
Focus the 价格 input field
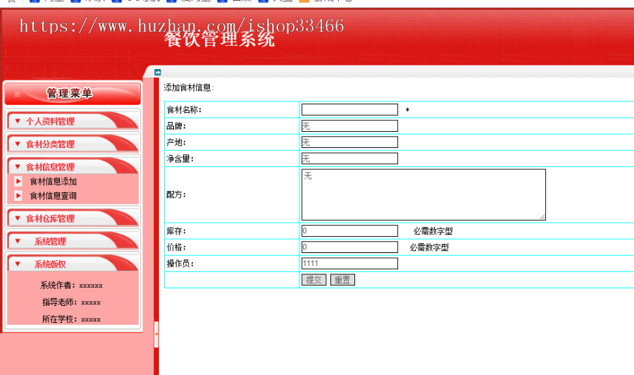(349, 247)
